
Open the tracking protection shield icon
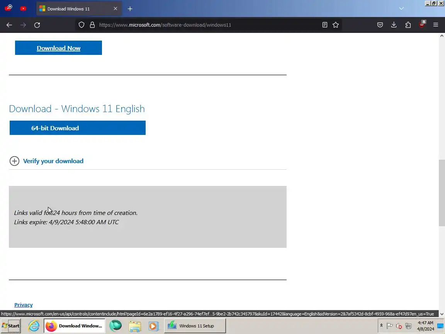(x=82, y=25)
